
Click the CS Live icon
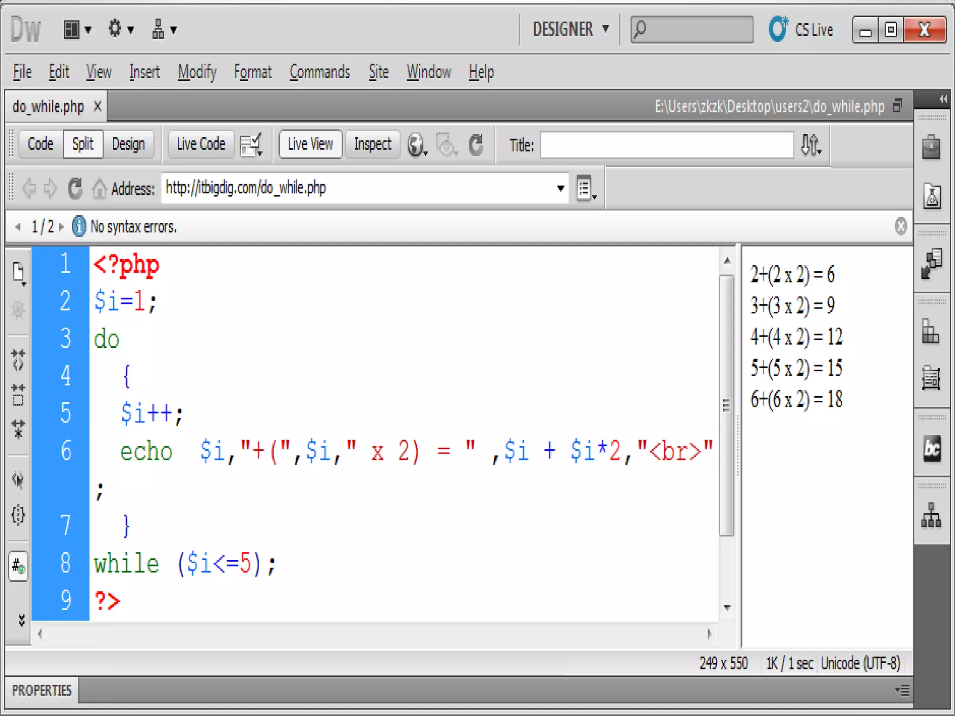[778, 29]
